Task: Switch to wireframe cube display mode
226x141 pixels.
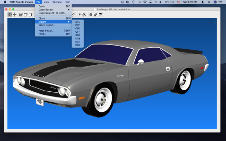Action: pos(26,15)
